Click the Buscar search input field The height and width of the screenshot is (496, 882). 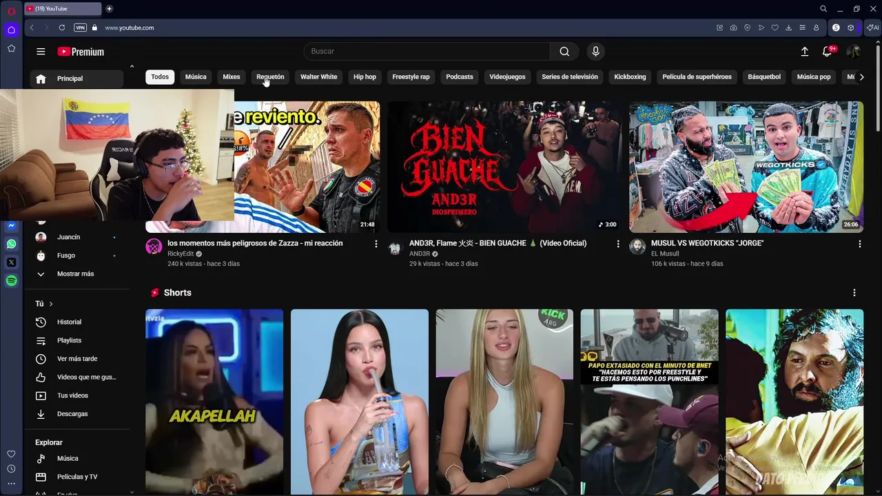[427, 52]
